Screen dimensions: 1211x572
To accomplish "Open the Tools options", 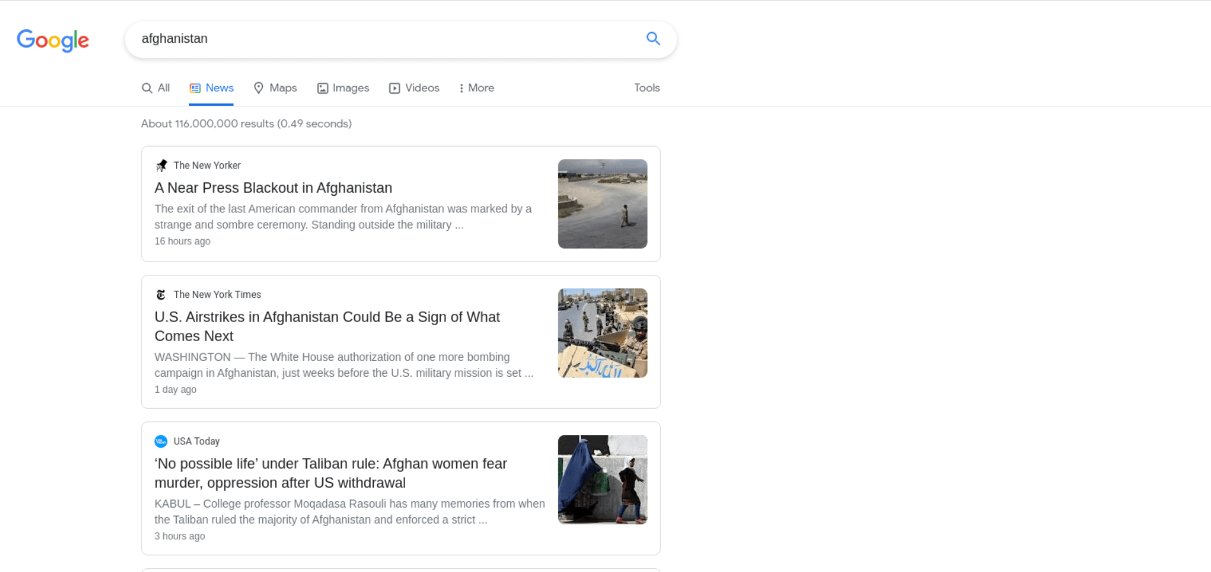I will pos(647,88).
